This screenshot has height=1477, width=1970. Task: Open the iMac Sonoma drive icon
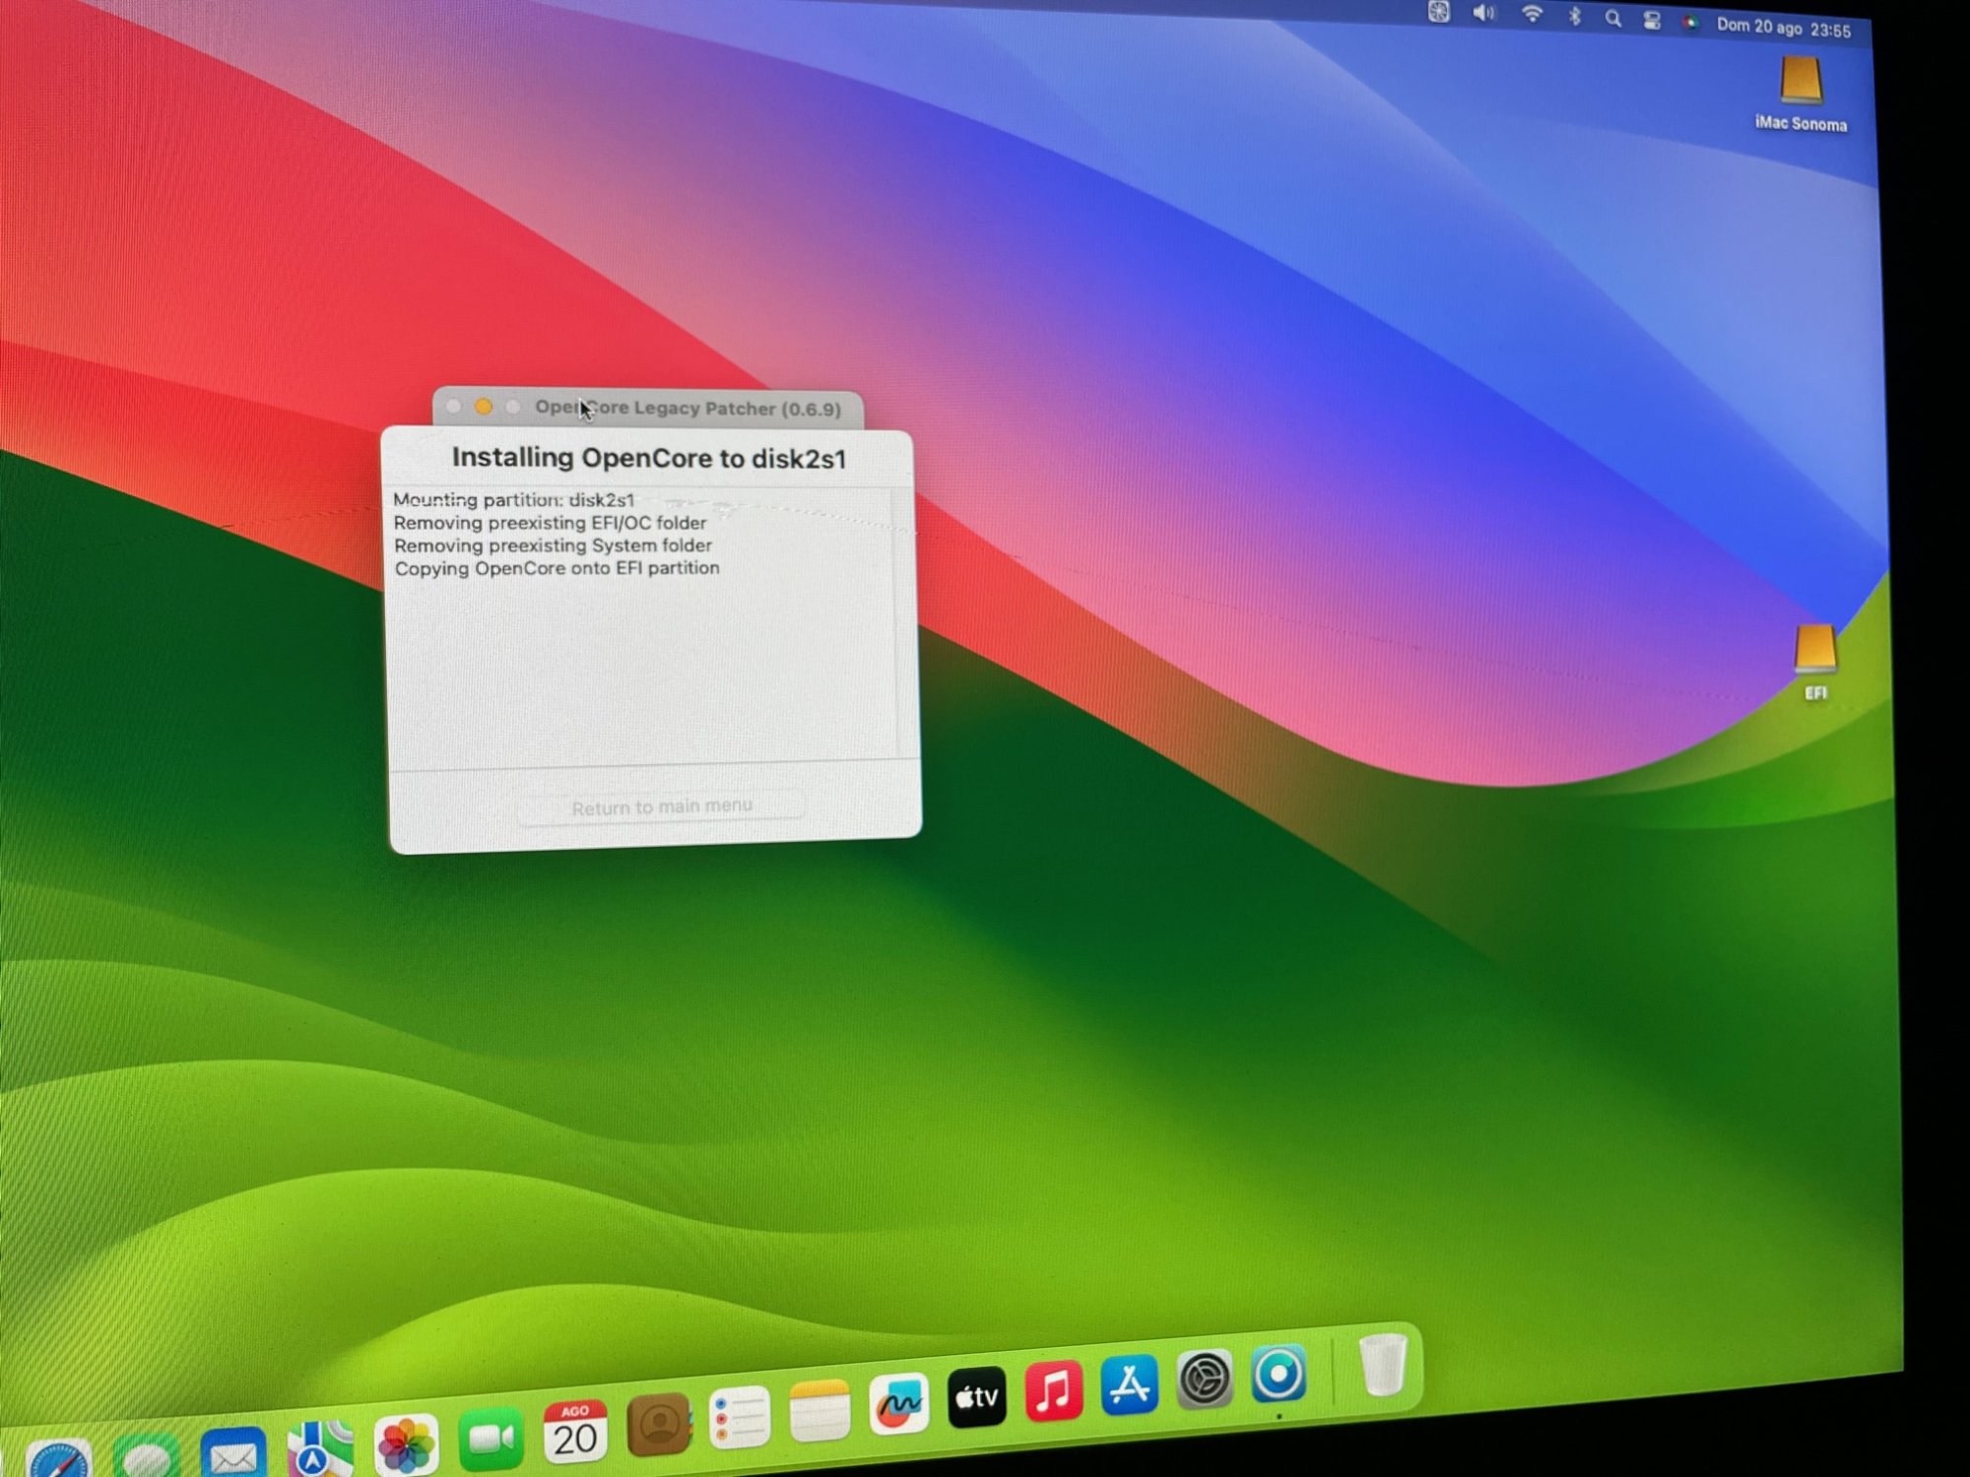pyautogui.click(x=1800, y=83)
